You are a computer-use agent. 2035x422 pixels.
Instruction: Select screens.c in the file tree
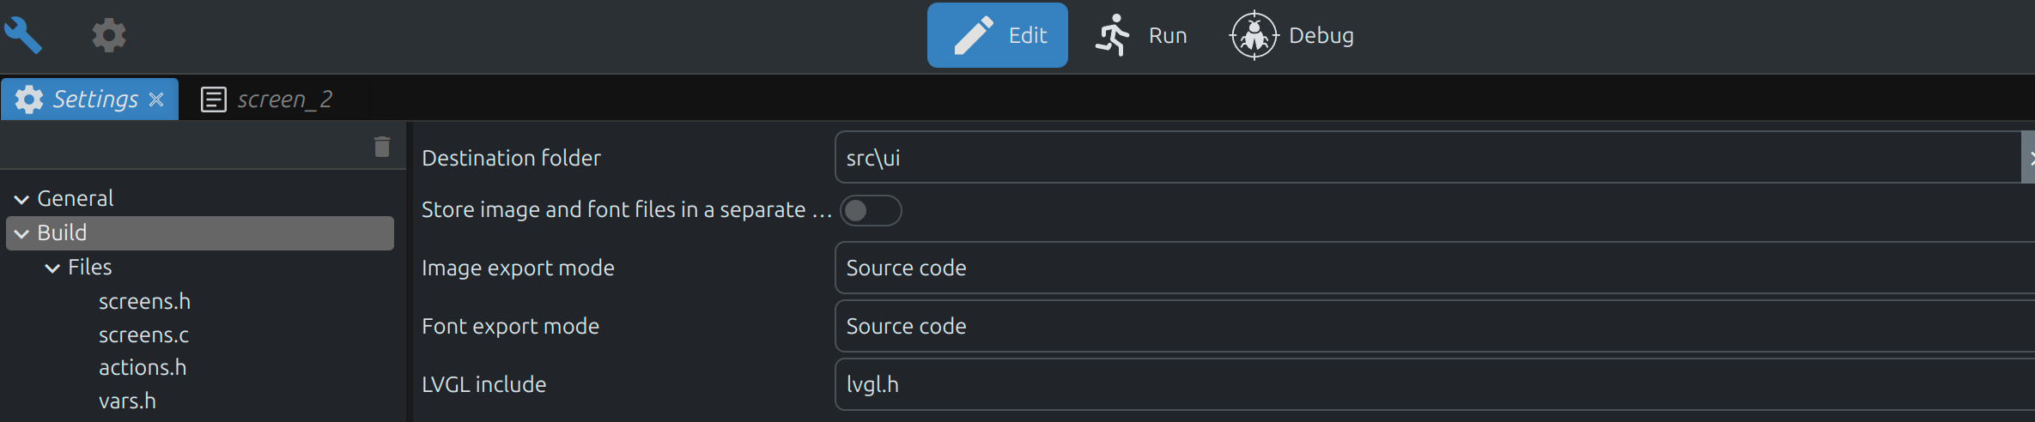[x=143, y=335]
